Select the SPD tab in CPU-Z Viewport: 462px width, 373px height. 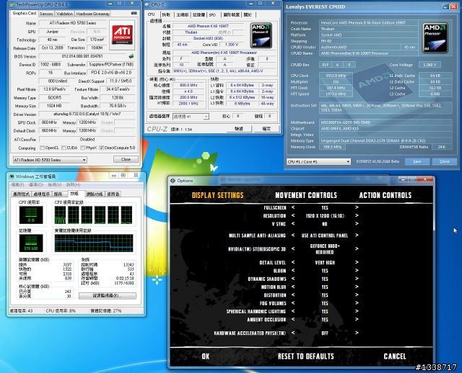click(212, 14)
